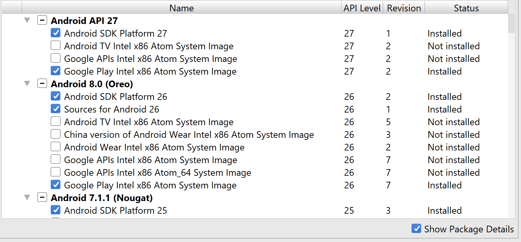Toggle Android API 27 group checkbox
Image resolution: width=521 pixels, height=242 pixels.
tap(42, 20)
